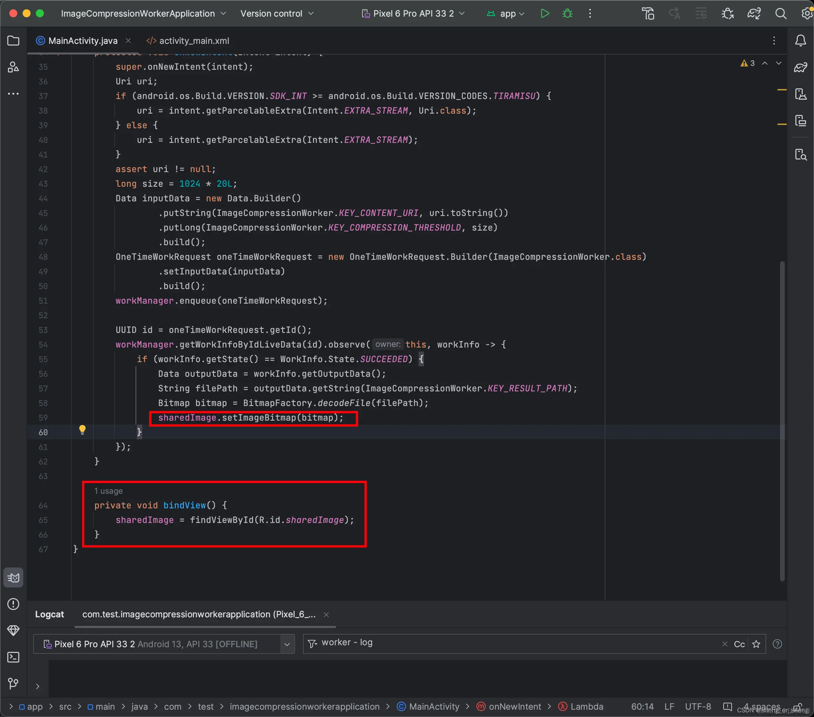Toggle favorite star for Logcat filter
The height and width of the screenshot is (717, 814).
click(x=756, y=644)
